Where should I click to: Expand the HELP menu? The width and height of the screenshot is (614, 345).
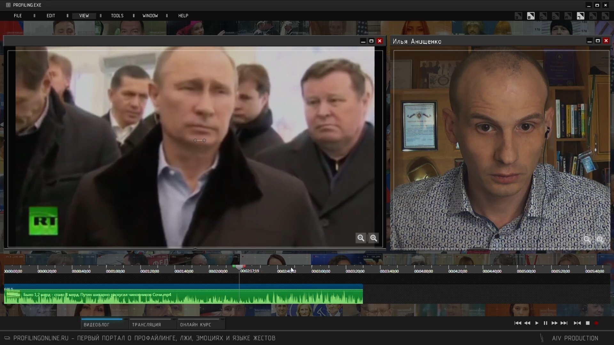[x=183, y=16]
